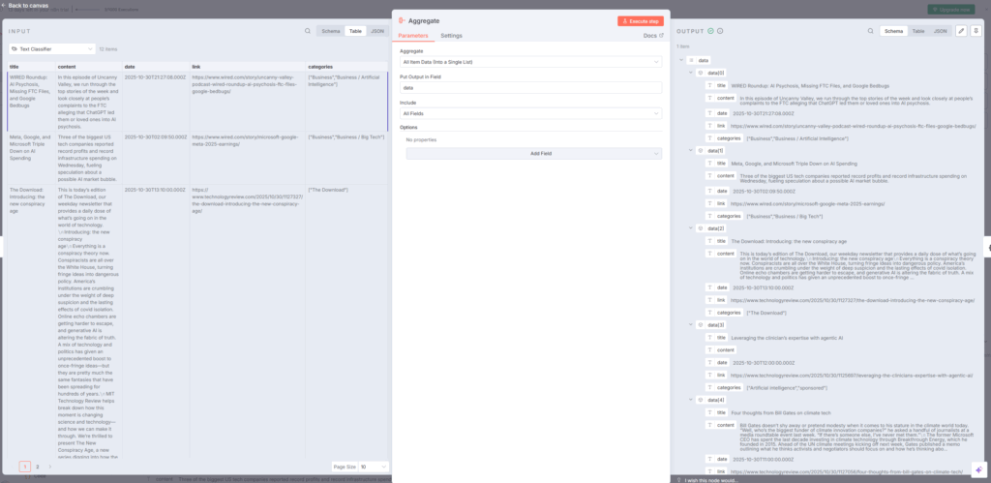Click the Back to canvas arrow

[x=5, y=6]
